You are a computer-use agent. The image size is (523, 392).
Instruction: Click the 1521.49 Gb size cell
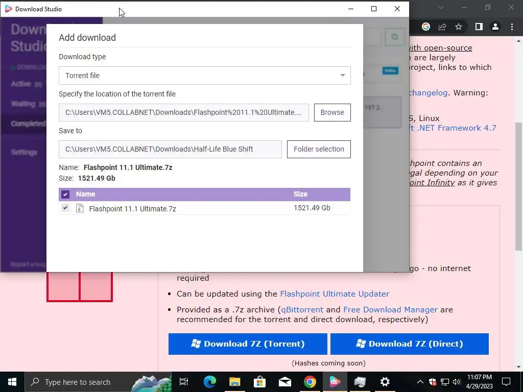coord(312,208)
